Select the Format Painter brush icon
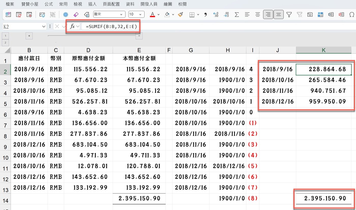This screenshot has height=210, width=356. click(181, 14)
